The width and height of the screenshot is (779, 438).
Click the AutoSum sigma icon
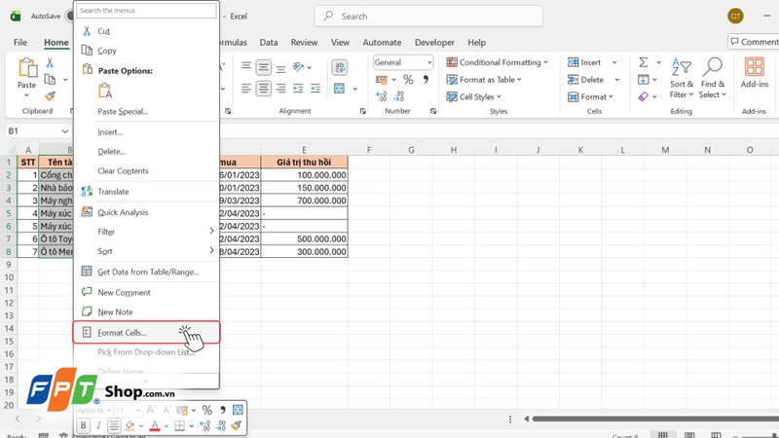(644, 62)
